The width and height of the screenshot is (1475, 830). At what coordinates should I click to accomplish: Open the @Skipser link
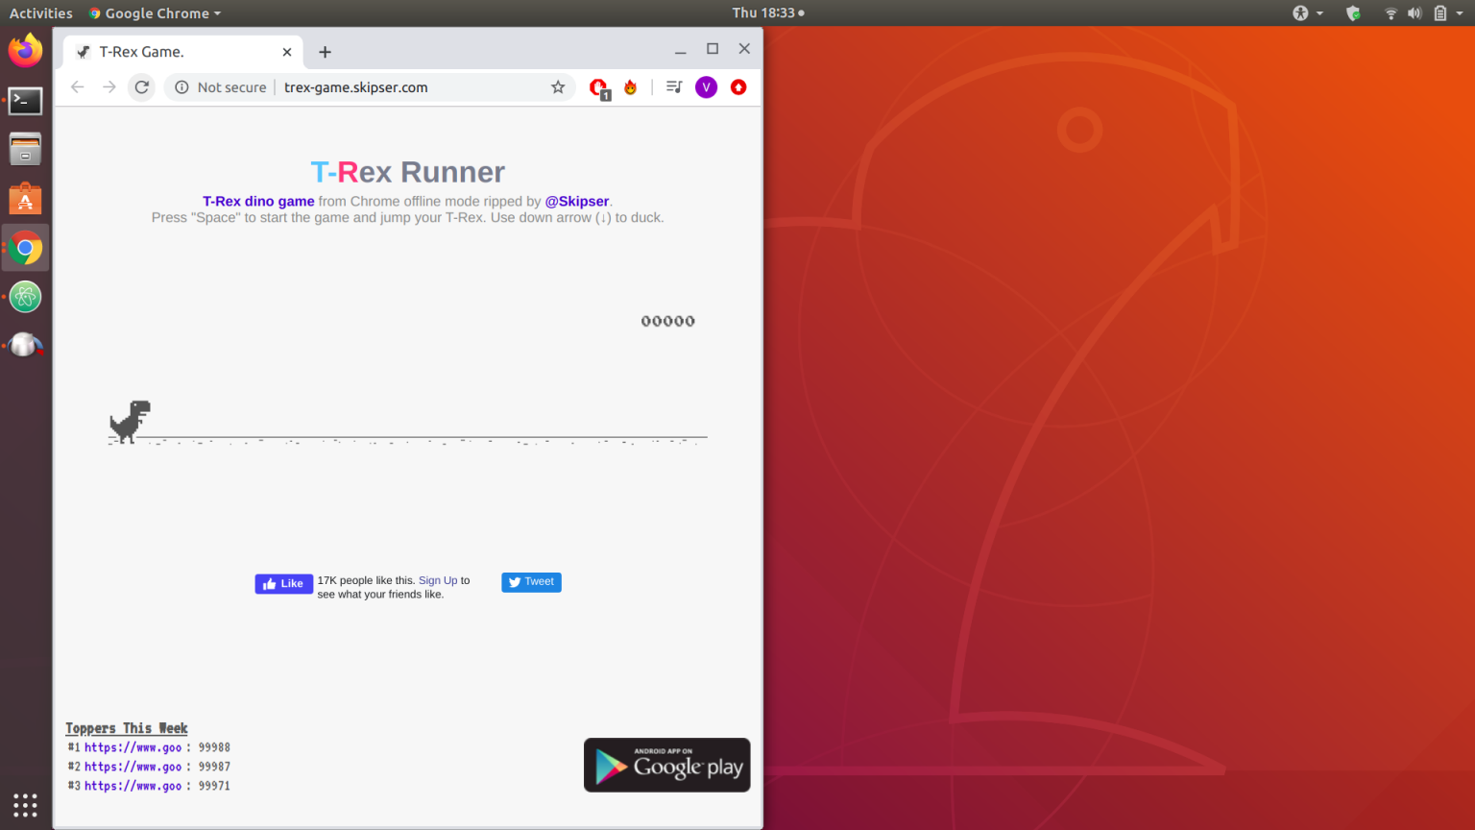576,201
